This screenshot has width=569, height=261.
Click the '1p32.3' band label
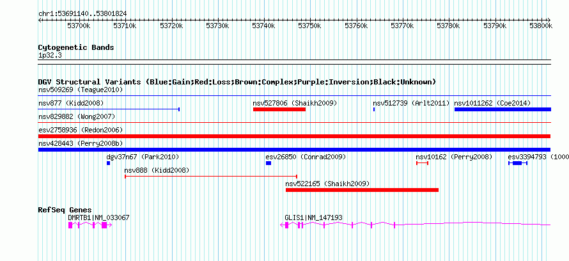pyautogui.click(x=50, y=56)
